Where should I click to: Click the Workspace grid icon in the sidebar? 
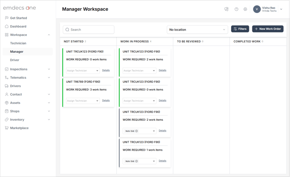tap(6, 35)
